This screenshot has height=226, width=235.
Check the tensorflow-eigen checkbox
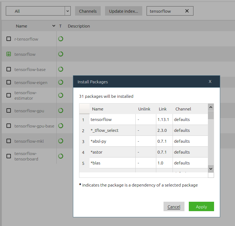pyautogui.click(x=9, y=82)
